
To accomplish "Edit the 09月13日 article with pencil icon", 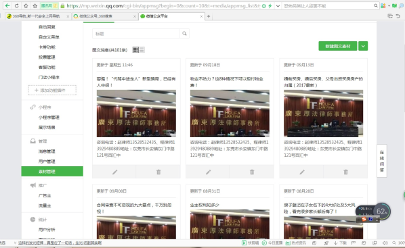I will 302,172.
